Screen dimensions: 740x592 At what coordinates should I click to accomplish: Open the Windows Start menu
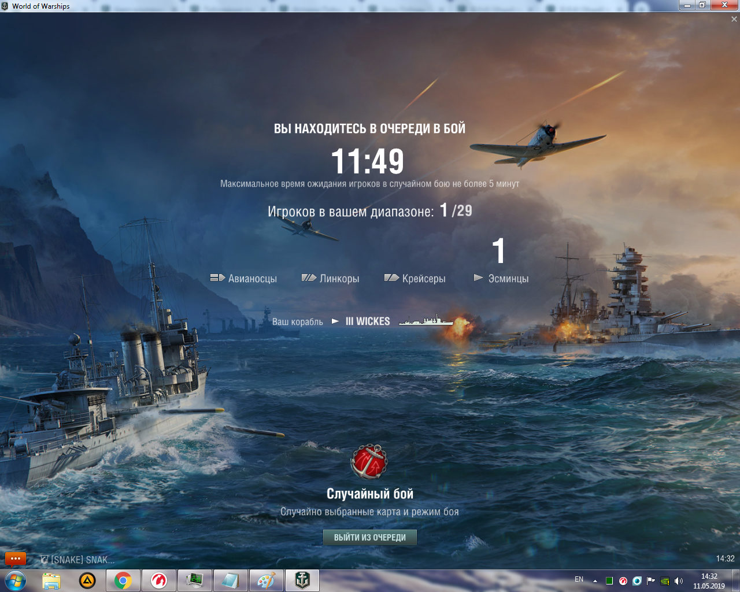pos(16,580)
